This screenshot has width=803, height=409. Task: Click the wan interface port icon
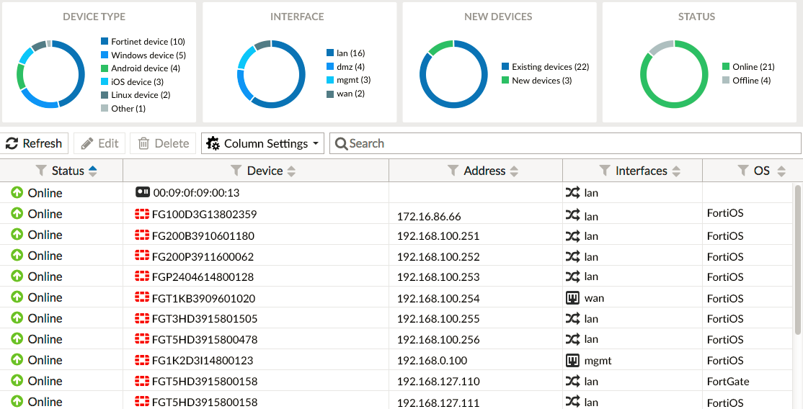(573, 298)
